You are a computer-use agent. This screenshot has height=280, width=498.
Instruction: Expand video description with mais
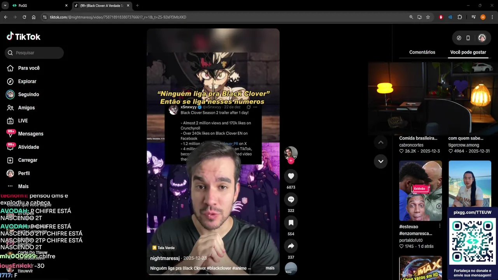click(270, 268)
